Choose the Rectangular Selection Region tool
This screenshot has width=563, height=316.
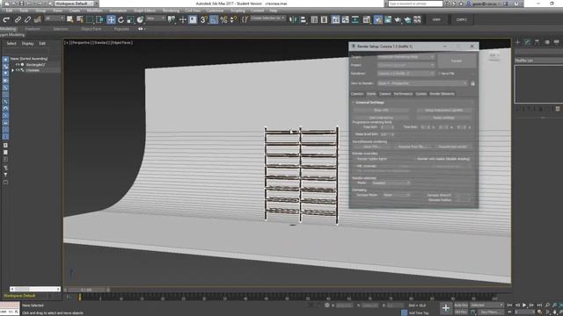(90, 19)
